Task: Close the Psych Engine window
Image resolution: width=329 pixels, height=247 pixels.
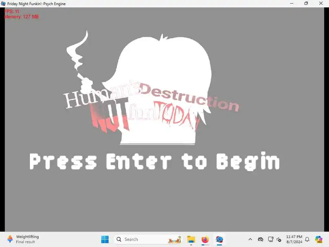Action: coord(321,4)
